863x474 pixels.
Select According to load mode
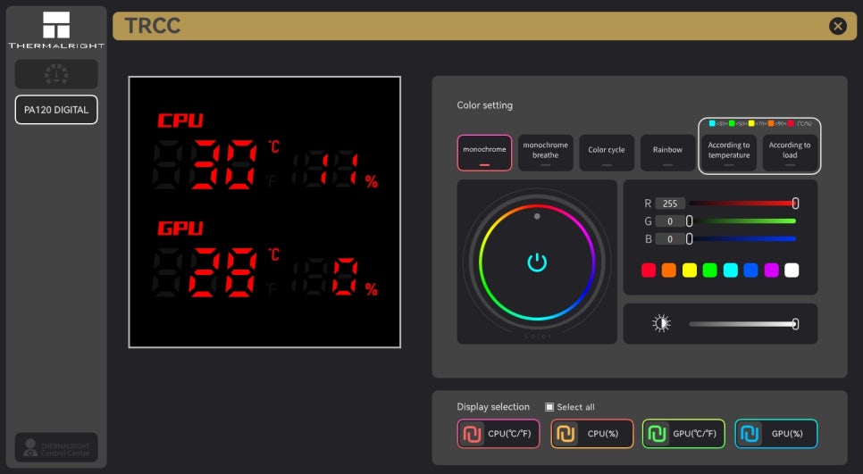[x=790, y=153]
